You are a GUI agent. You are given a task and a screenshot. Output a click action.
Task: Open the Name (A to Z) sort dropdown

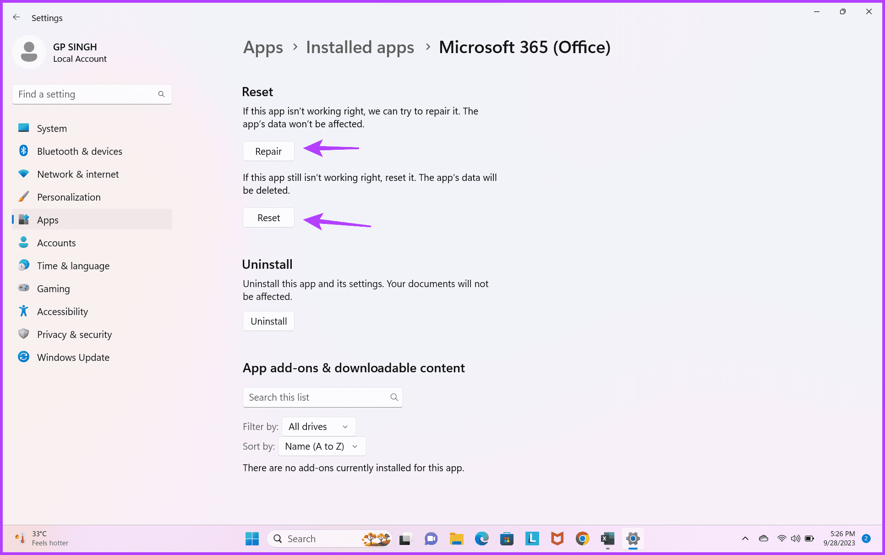pyautogui.click(x=322, y=446)
